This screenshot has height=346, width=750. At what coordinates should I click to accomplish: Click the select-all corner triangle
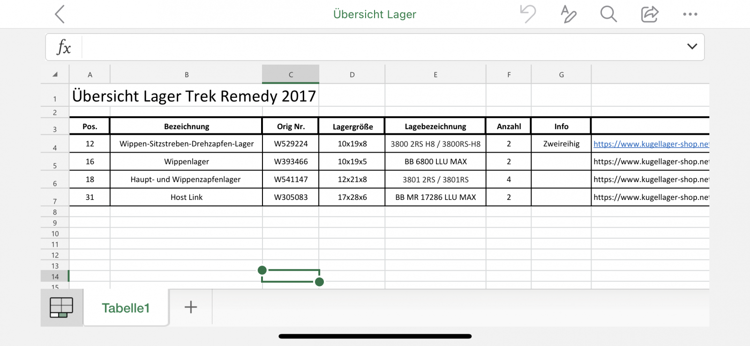[55, 74]
